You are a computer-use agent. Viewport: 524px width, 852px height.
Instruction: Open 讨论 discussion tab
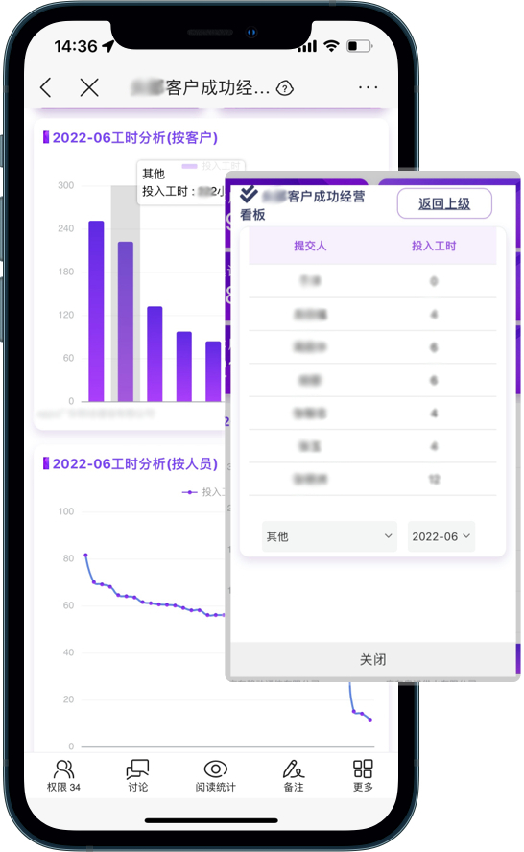(137, 775)
